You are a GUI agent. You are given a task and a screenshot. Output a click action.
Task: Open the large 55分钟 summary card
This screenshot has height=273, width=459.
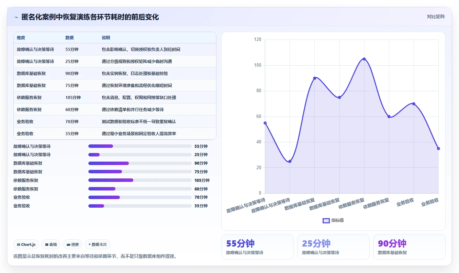257,247
